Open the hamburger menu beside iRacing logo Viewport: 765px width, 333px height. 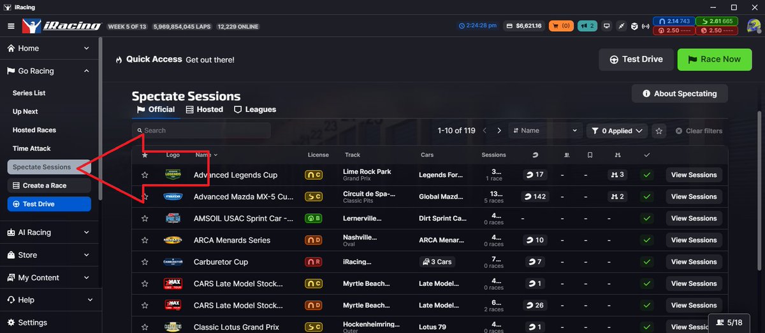coord(11,26)
